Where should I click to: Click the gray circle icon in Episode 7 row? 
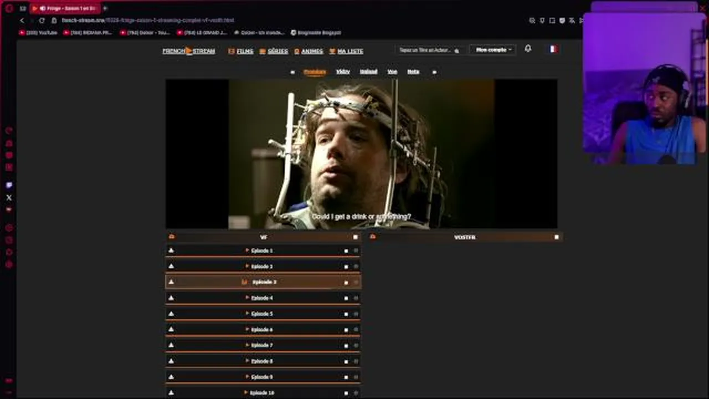[356, 346]
